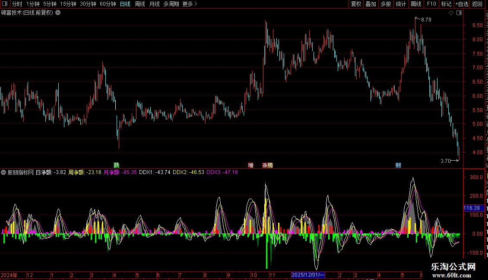
Task: Select the 15分钟 period tab
Action: [x=68, y=4]
